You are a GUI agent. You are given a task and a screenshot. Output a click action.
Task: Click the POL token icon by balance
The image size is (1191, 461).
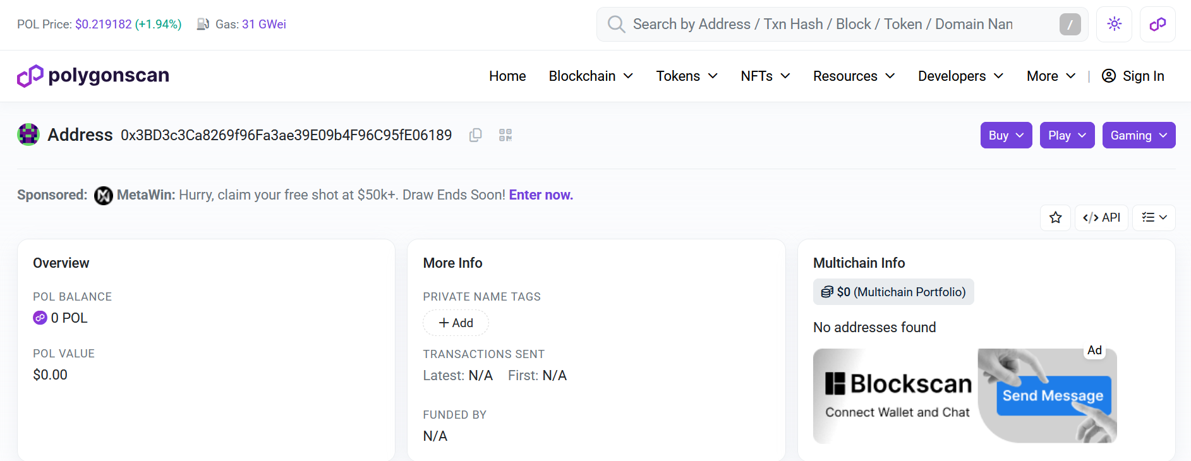pyautogui.click(x=40, y=318)
